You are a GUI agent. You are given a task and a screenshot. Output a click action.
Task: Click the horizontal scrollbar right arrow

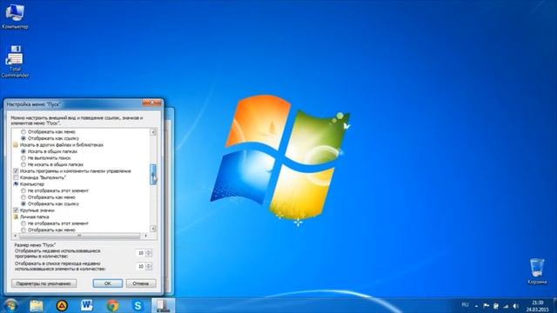pos(146,236)
